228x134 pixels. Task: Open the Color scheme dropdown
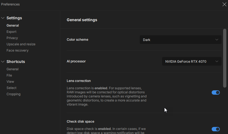coord(180,40)
